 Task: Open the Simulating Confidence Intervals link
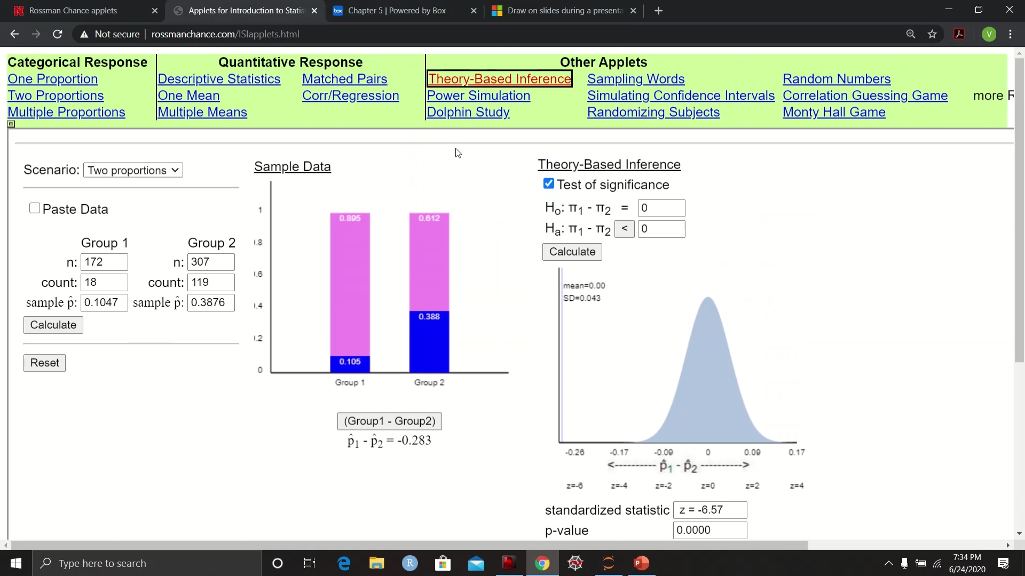681,95
